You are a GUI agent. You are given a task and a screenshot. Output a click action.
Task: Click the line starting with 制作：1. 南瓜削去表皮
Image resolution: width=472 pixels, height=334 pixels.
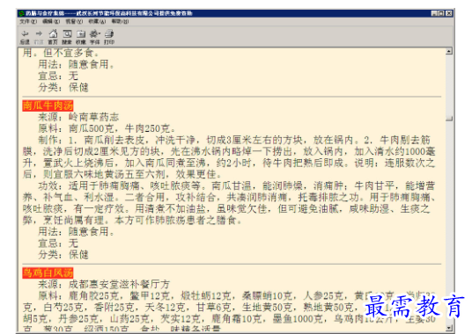click(234, 140)
